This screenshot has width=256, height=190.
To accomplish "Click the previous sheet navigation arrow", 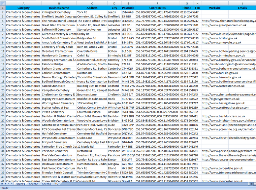I will 5,184.
